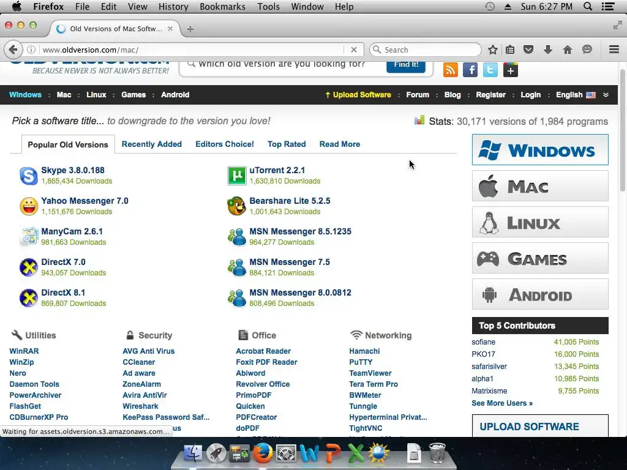This screenshot has width=627, height=470.
Task: Click in the Firefox Search field
Action: tap(426, 50)
